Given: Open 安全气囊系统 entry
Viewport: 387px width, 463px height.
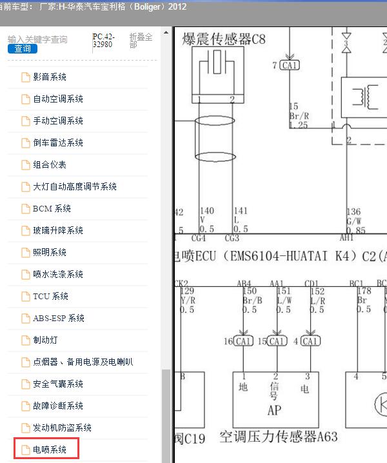Looking at the screenshot, I should point(58,384).
